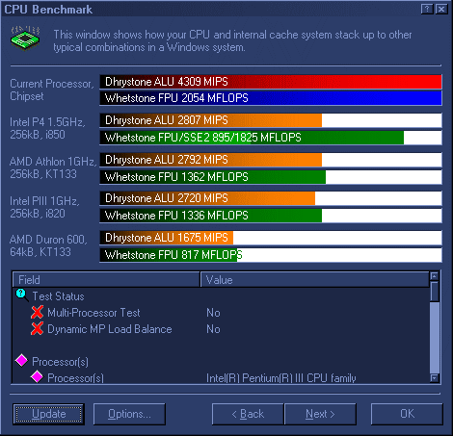Click red X icon beside Dynamic MP Load Balance

coord(38,328)
